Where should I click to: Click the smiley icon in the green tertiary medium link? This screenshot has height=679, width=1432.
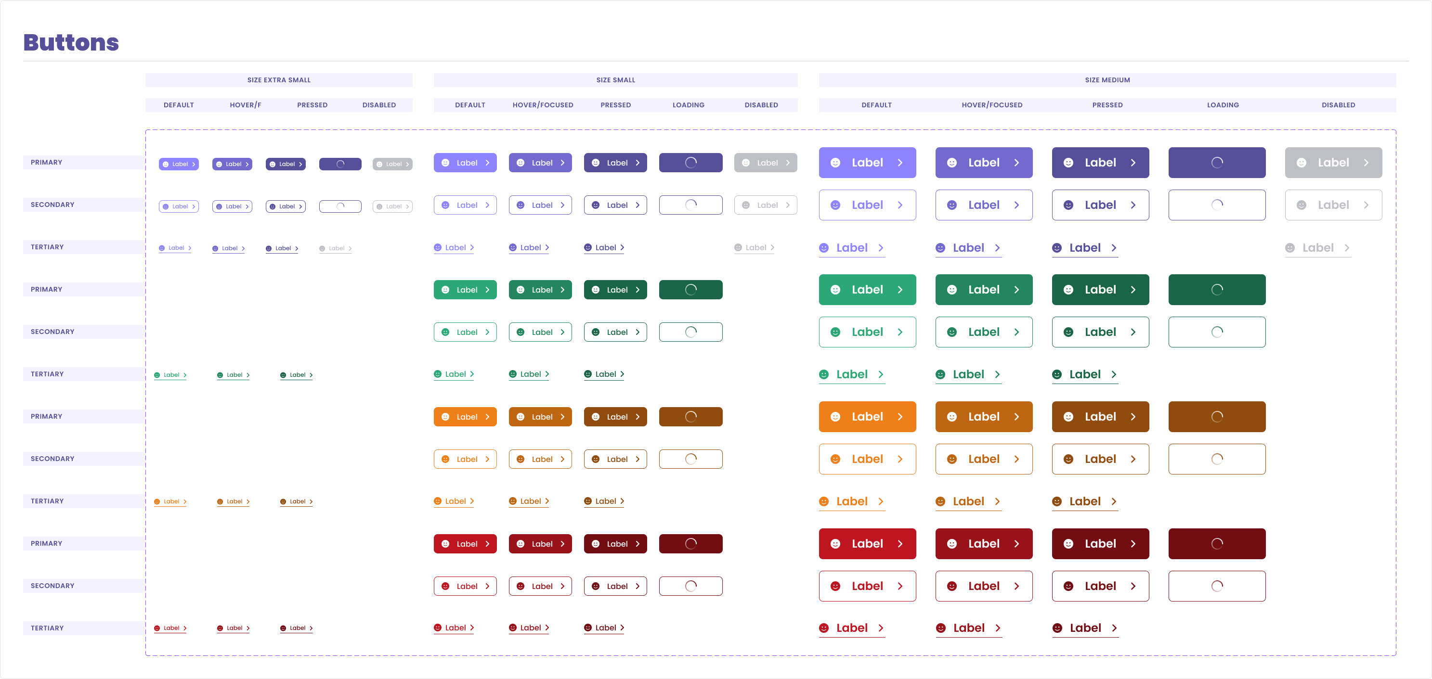click(824, 374)
